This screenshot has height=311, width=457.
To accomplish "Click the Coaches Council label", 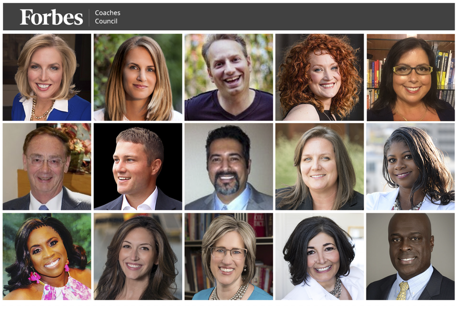I will tap(108, 17).
